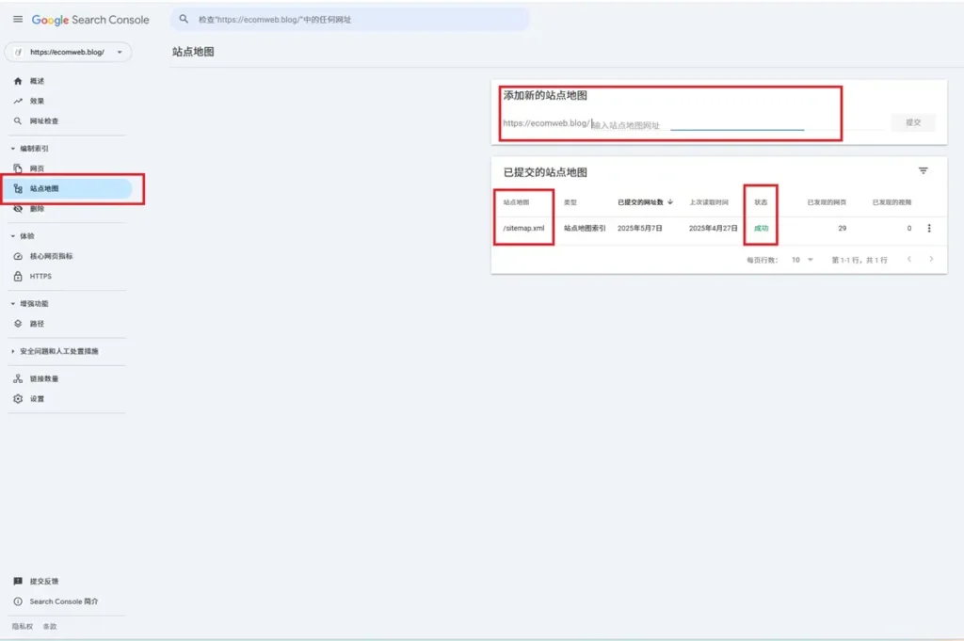
Task: Open the property selector showing ecomweb.blog
Action: pos(68,54)
